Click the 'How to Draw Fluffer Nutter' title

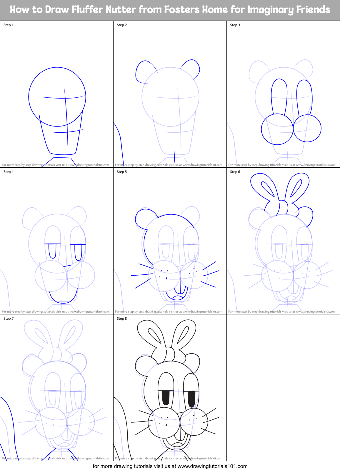[170, 10]
